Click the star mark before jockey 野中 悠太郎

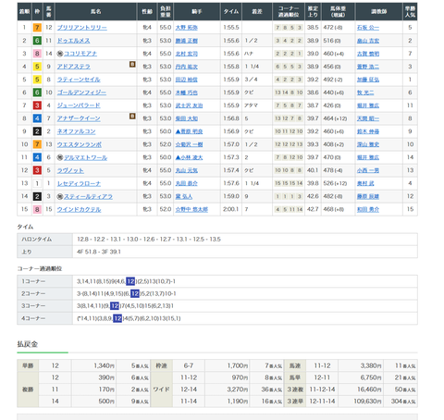pos(178,209)
